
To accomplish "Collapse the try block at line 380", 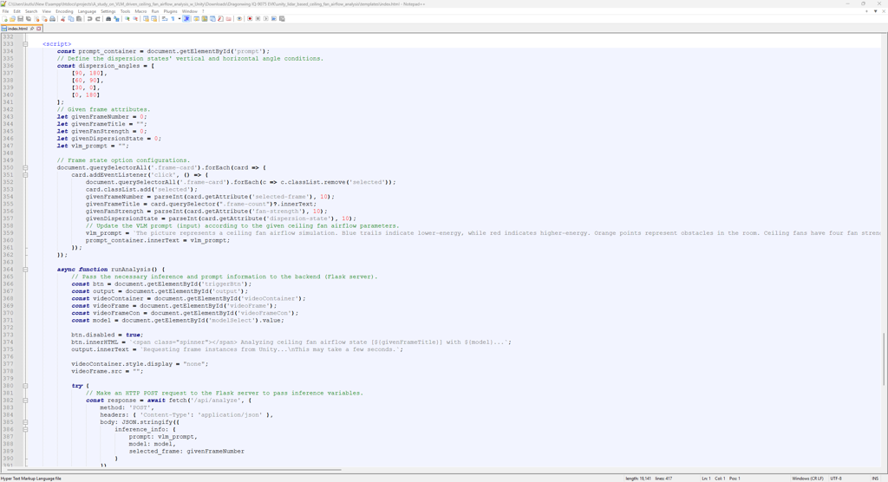I will pos(25,386).
